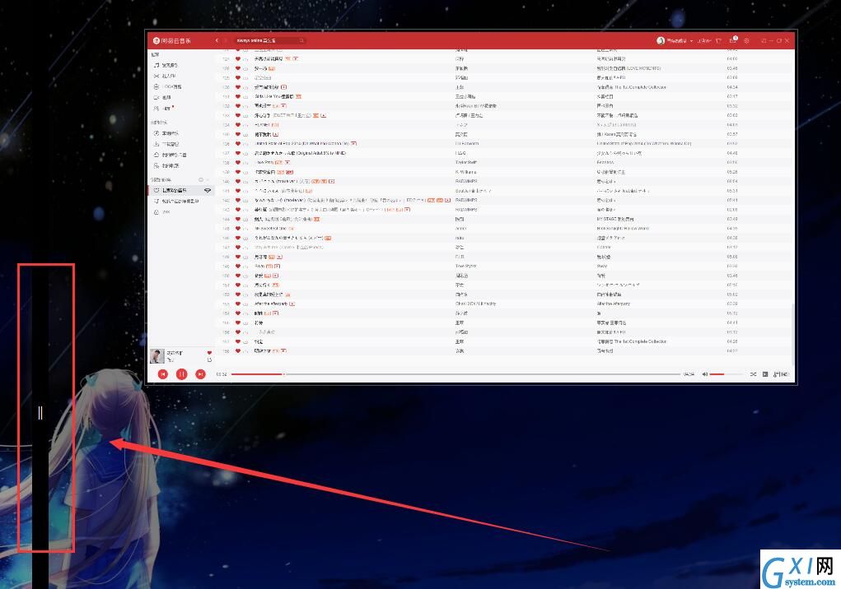841x589 pixels.
Task: Mute the volume speaker icon
Action: click(x=705, y=374)
